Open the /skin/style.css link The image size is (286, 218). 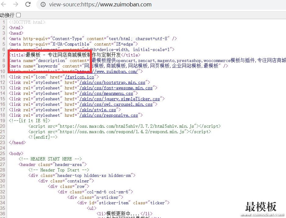tap(98, 110)
